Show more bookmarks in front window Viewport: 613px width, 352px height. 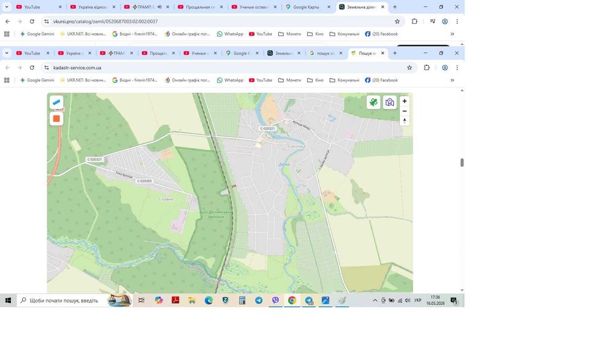point(452,80)
